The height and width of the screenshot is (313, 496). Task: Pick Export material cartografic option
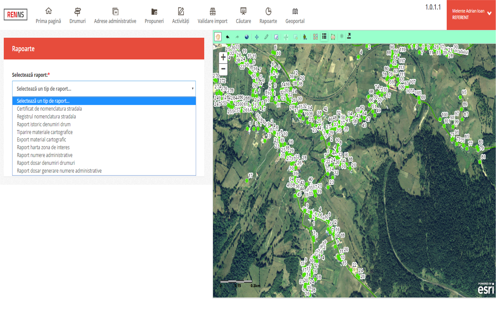(42, 140)
